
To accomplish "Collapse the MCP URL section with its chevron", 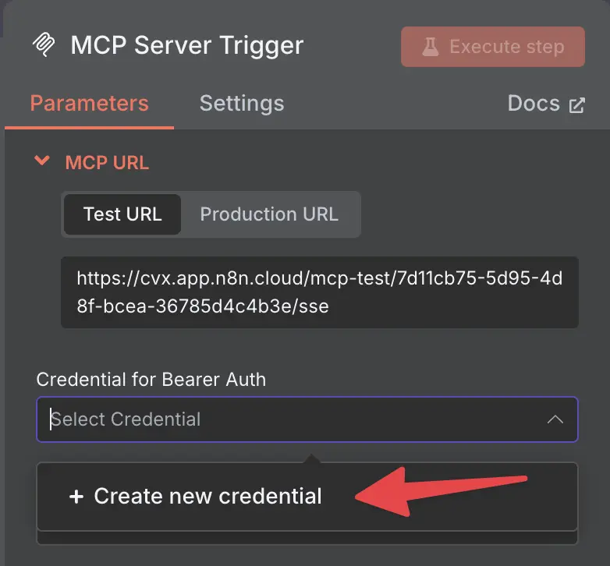I will [x=42, y=160].
